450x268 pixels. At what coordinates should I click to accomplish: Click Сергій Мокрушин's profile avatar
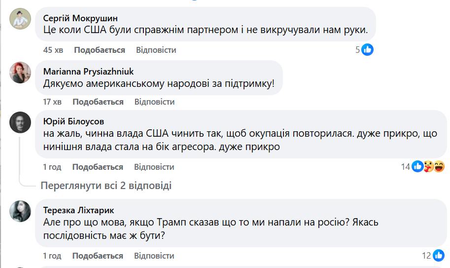pyautogui.click(x=20, y=21)
